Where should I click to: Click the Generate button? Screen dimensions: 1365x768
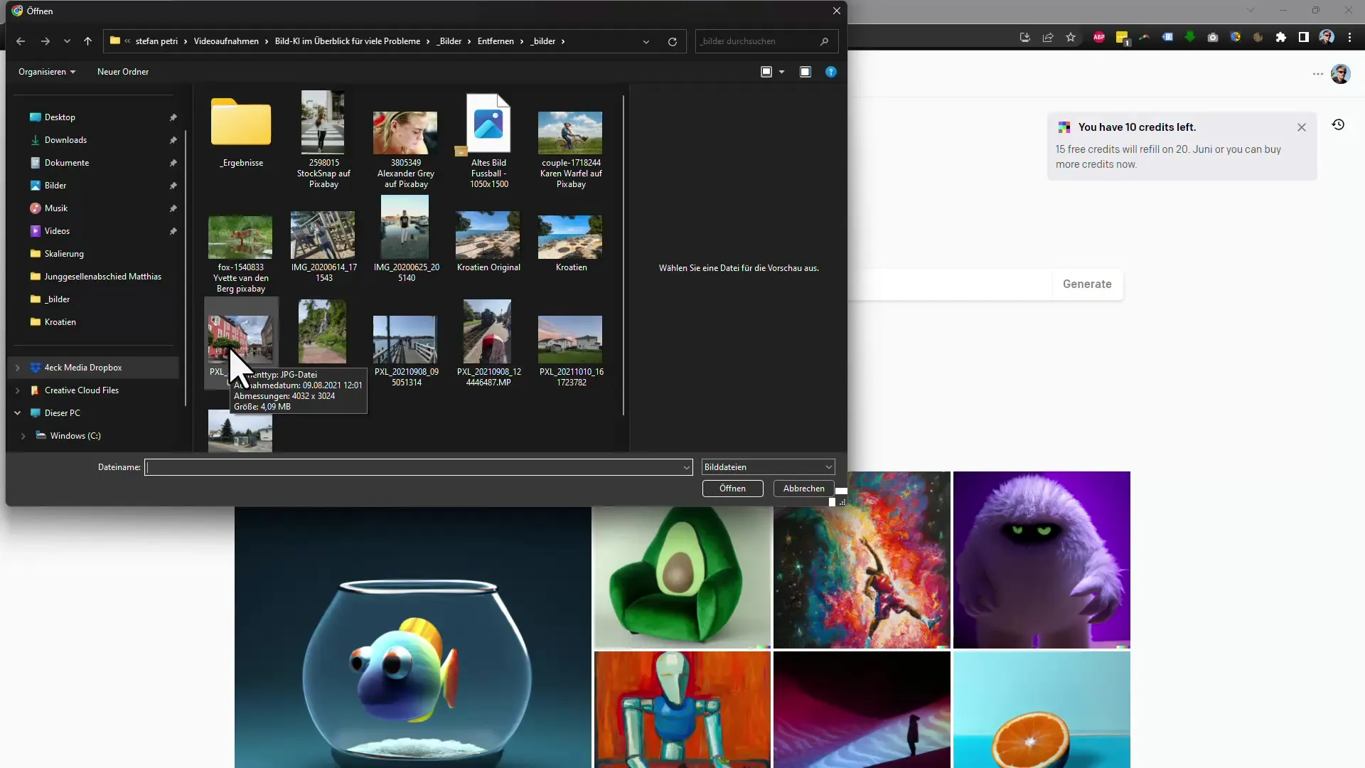point(1088,284)
